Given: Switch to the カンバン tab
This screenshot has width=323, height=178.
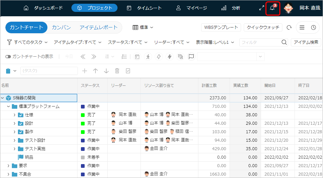Looking at the screenshot, I should [61, 27].
